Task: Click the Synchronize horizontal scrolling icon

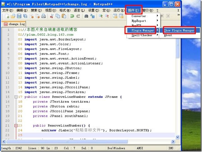Action: point(121,16)
